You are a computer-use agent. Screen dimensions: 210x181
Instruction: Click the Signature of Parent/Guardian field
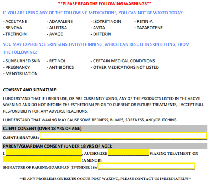pos(146,166)
